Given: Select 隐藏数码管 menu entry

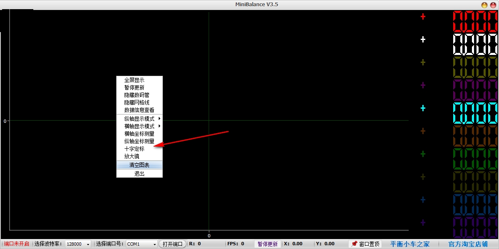Looking at the screenshot, I should [140, 95].
